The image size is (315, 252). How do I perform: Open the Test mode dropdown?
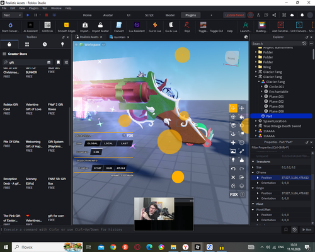point(12,15)
